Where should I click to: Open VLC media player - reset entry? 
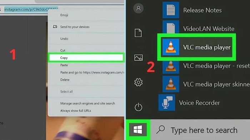pyautogui.click(x=216, y=66)
